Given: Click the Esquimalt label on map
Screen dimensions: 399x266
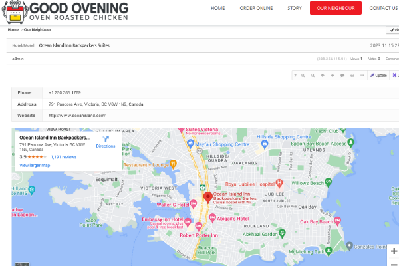Looking at the screenshot, I should click(x=106, y=179).
